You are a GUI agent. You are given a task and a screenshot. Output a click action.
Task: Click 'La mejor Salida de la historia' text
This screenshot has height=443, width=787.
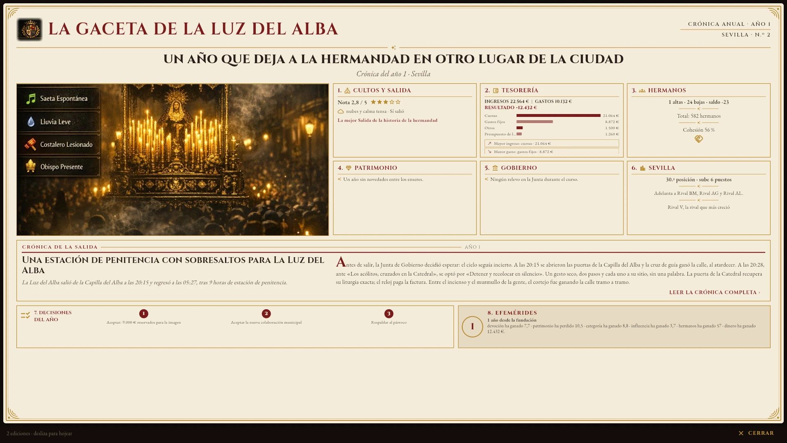click(387, 121)
